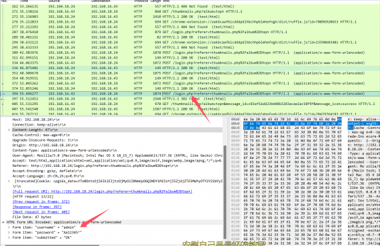Image resolution: width=380 pixels, height=246 pixels.
Task: Select packet 405 GET thumbnails.php message row
Action: point(190,104)
